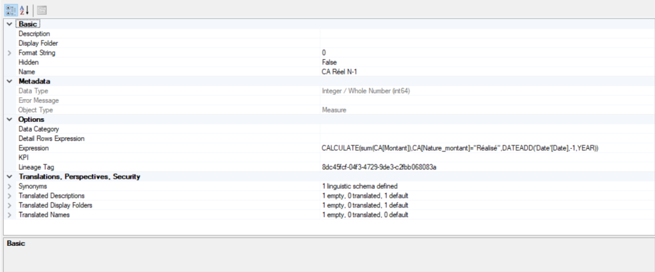Click the Integer / Whole Number value

(x=365, y=91)
